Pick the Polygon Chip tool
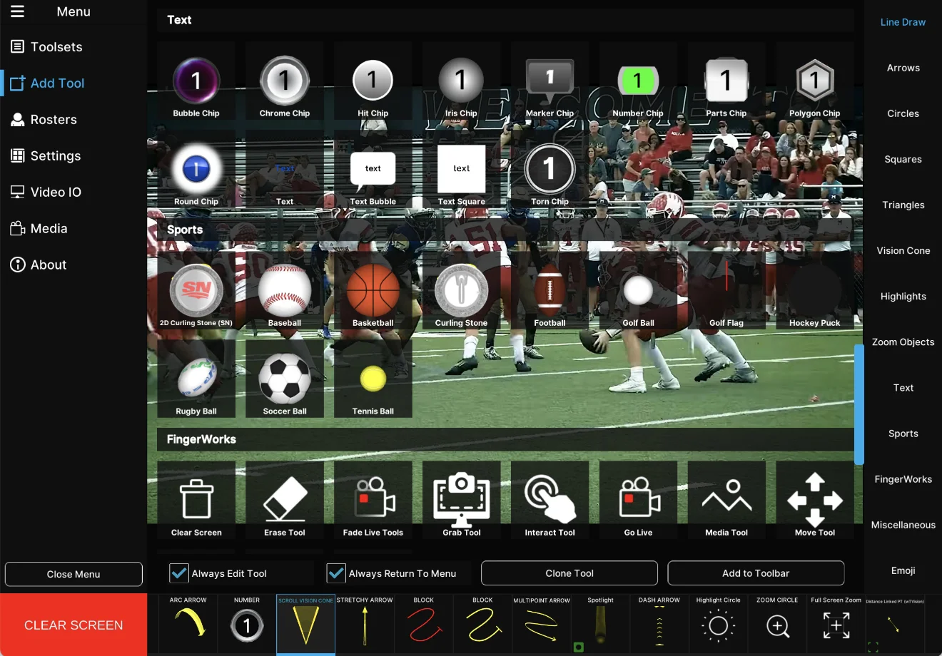 pyautogui.click(x=814, y=82)
